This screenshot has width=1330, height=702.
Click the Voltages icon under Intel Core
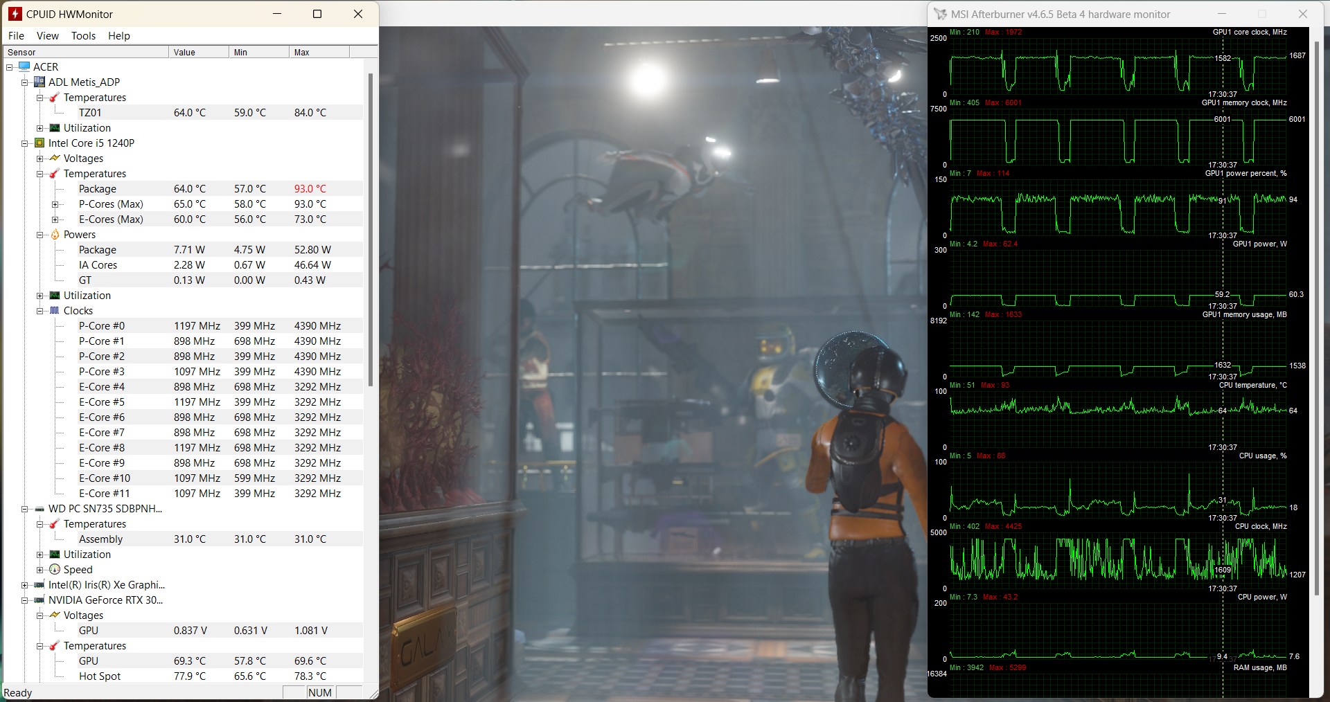coord(55,159)
